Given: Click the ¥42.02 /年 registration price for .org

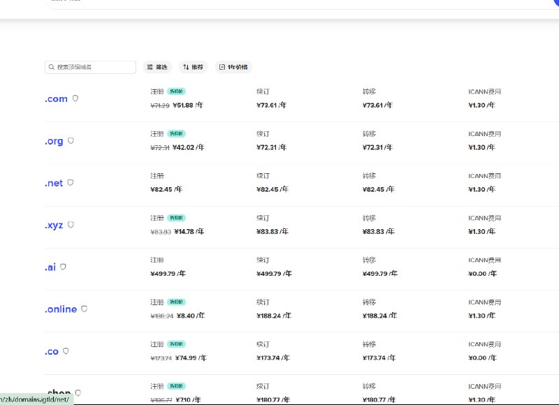Looking at the screenshot, I should (188, 147).
